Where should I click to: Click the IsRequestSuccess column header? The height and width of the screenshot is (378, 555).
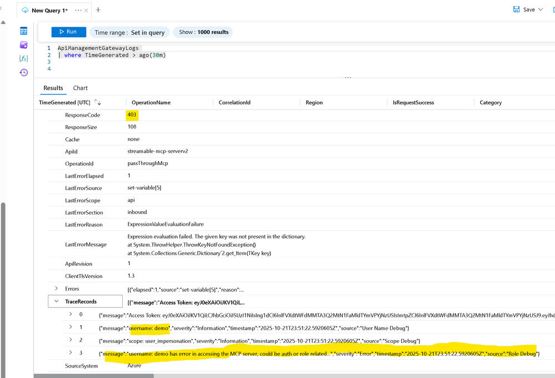(413, 102)
